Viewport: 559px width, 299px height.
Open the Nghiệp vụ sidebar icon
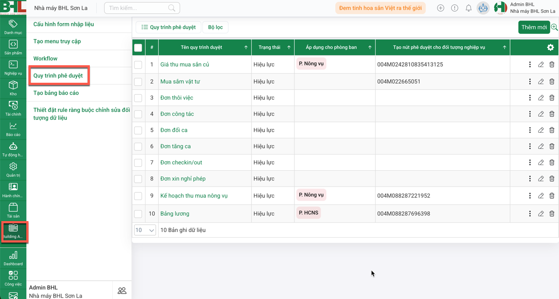(13, 68)
